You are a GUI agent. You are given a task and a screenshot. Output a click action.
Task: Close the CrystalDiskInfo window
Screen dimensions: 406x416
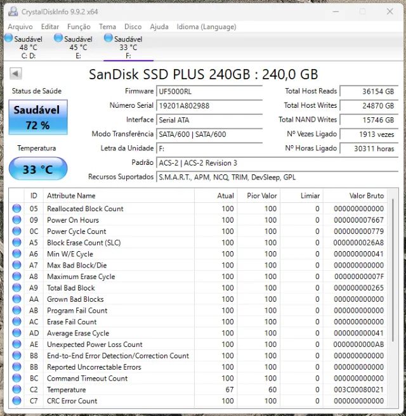[x=390, y=11]
